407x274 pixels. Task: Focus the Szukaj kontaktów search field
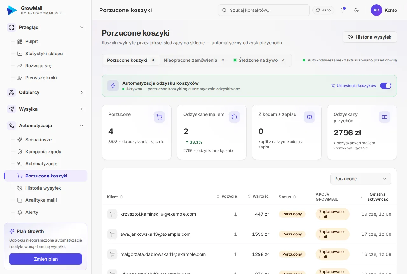pyautogui.click(x=264, y=10)
